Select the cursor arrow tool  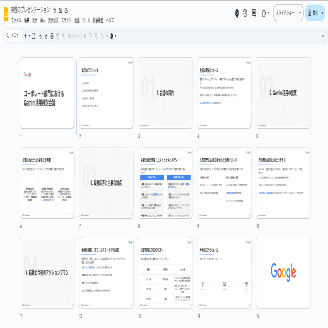click(85, 36)
